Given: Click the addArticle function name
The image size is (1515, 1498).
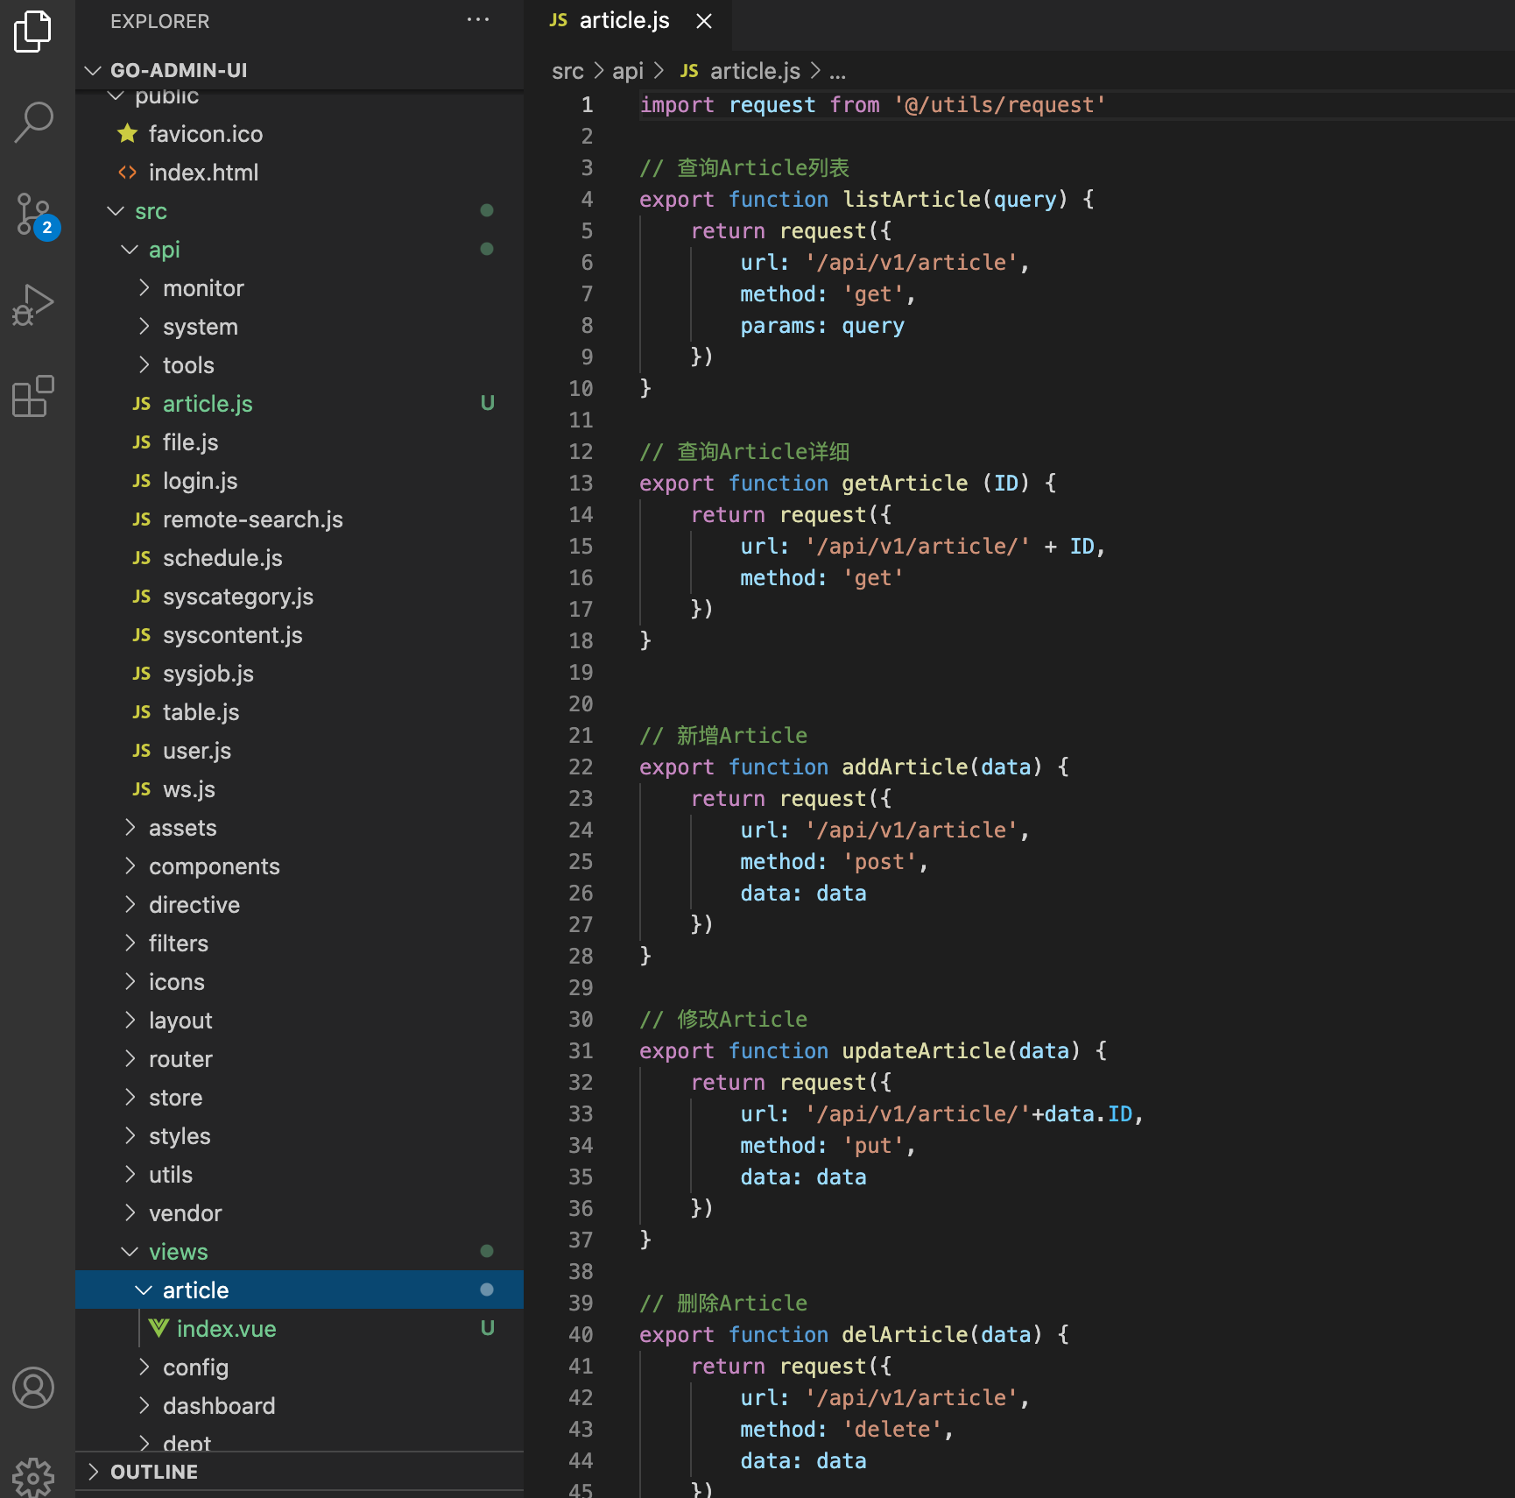Looking at the screenshot, I should tap(905, 767).
